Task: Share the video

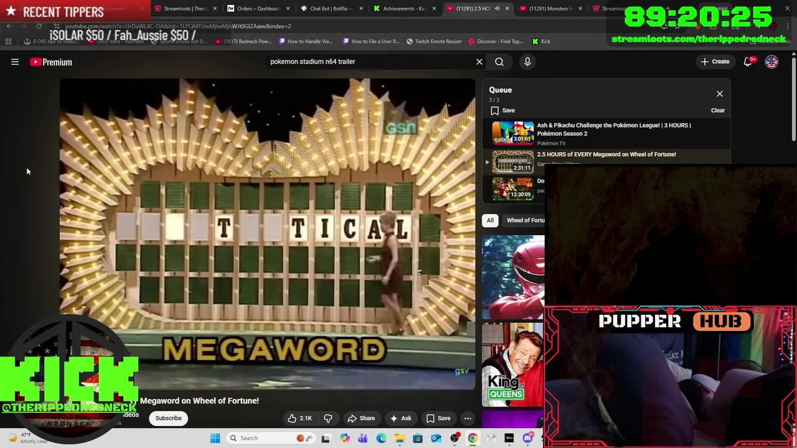Action: pyautogui.click(x=361, y=418)
